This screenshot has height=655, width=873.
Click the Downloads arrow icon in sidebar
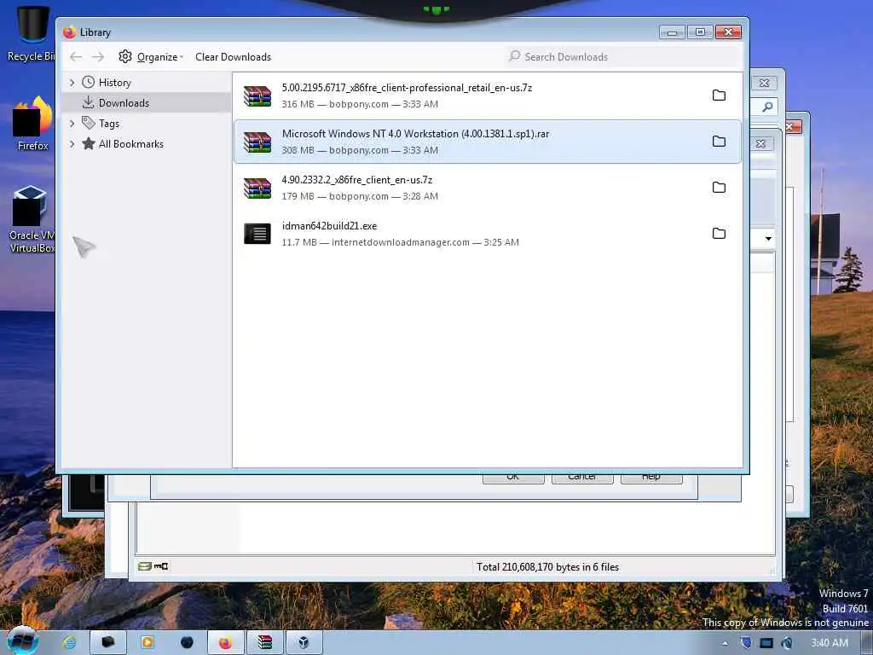tap(88, 102)
